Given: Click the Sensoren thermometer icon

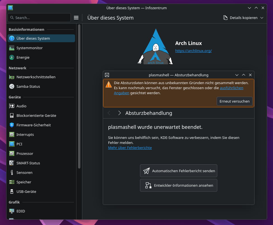Looking at the screenshot, I should click(12, 172).
